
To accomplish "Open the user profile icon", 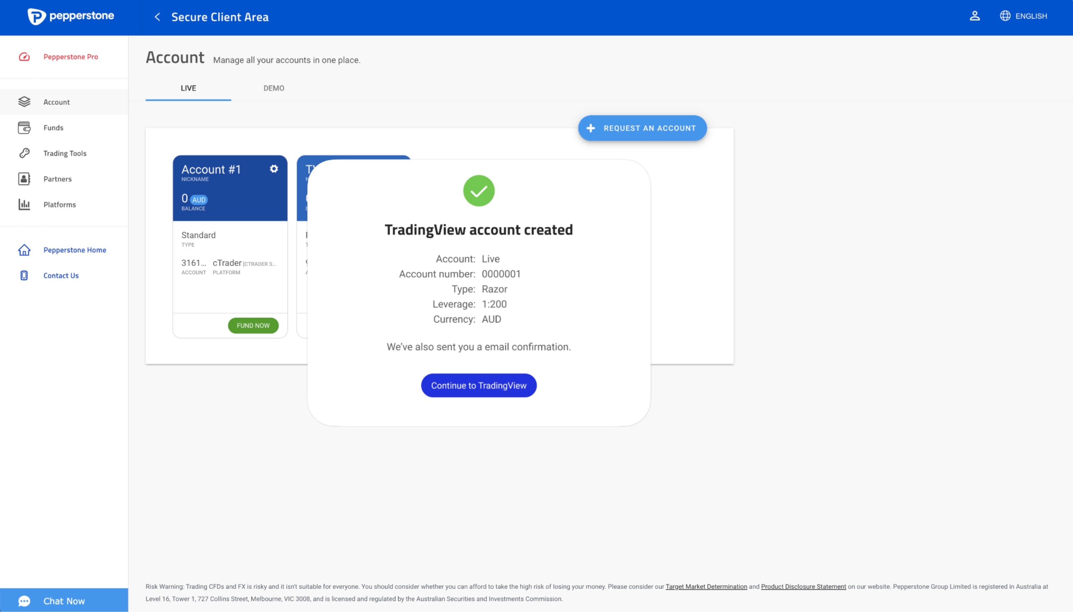I will [974, 16].
